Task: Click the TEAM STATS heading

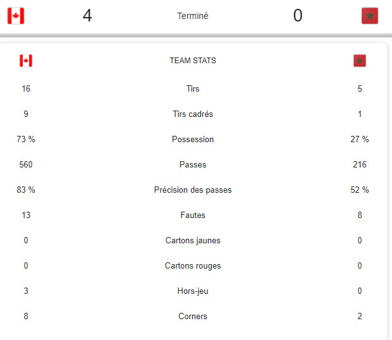Action: coord(193,61)
